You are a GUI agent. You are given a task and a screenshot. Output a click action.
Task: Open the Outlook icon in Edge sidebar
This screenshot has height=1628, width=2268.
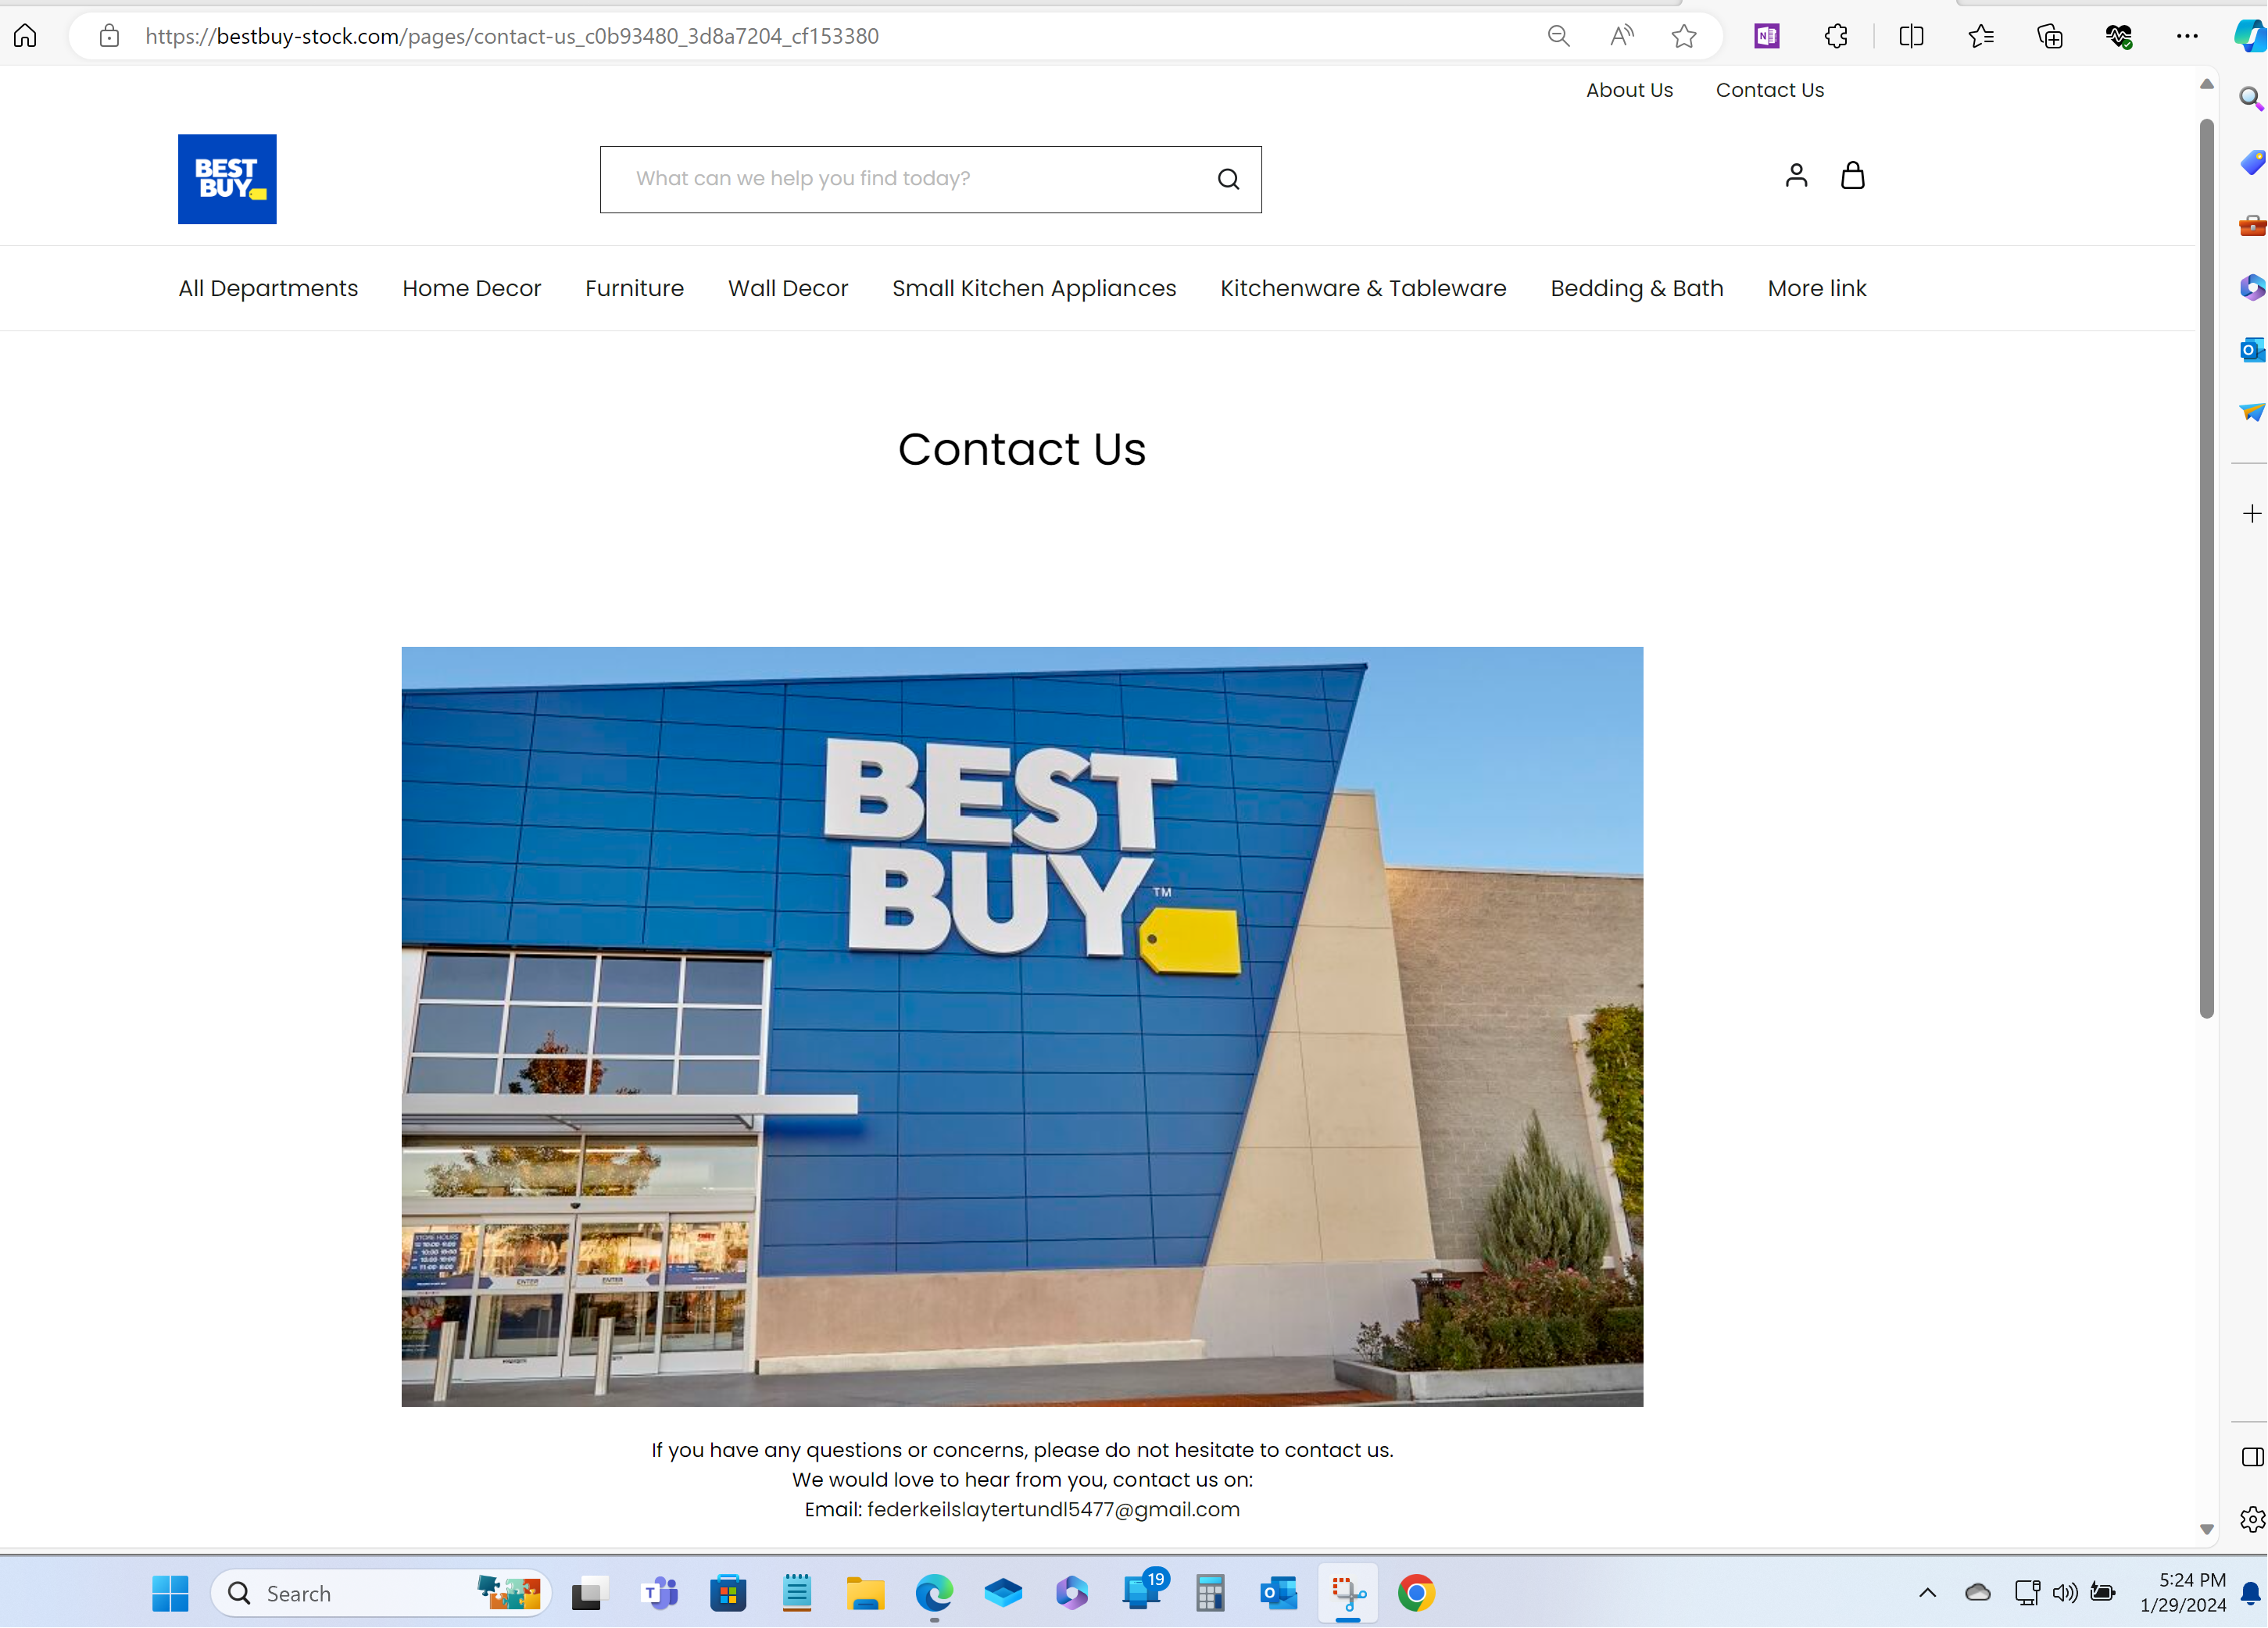click(x=2251, y=350)
